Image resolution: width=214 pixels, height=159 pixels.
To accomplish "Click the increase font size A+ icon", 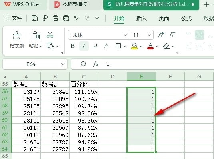I will point(161,35).
